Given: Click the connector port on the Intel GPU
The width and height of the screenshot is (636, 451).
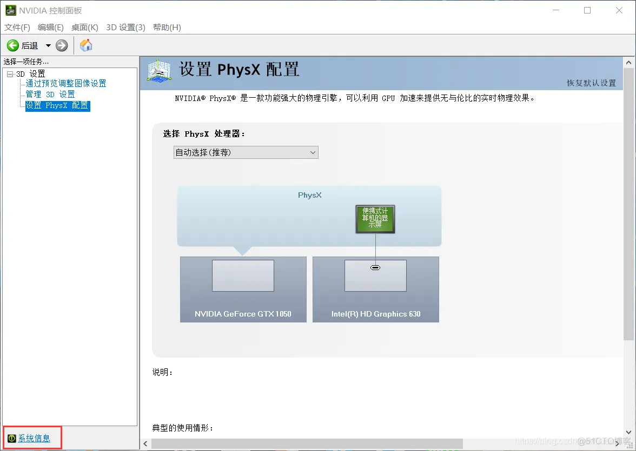Looking at the screenshot, I should [x=375, y=267].
